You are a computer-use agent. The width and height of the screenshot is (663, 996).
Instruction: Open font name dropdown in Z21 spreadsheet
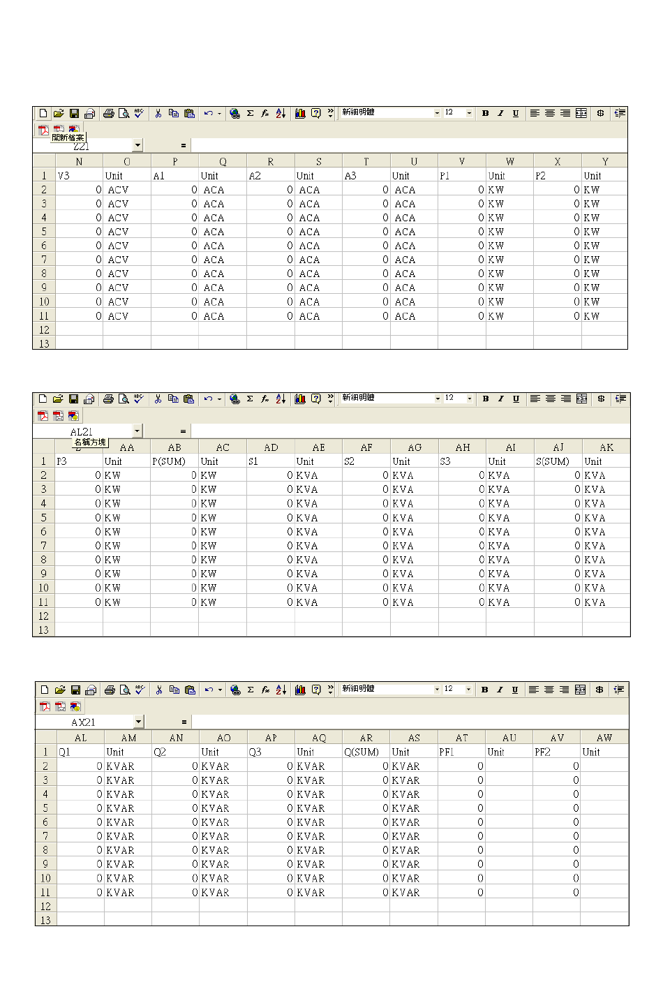click(437, 113)
